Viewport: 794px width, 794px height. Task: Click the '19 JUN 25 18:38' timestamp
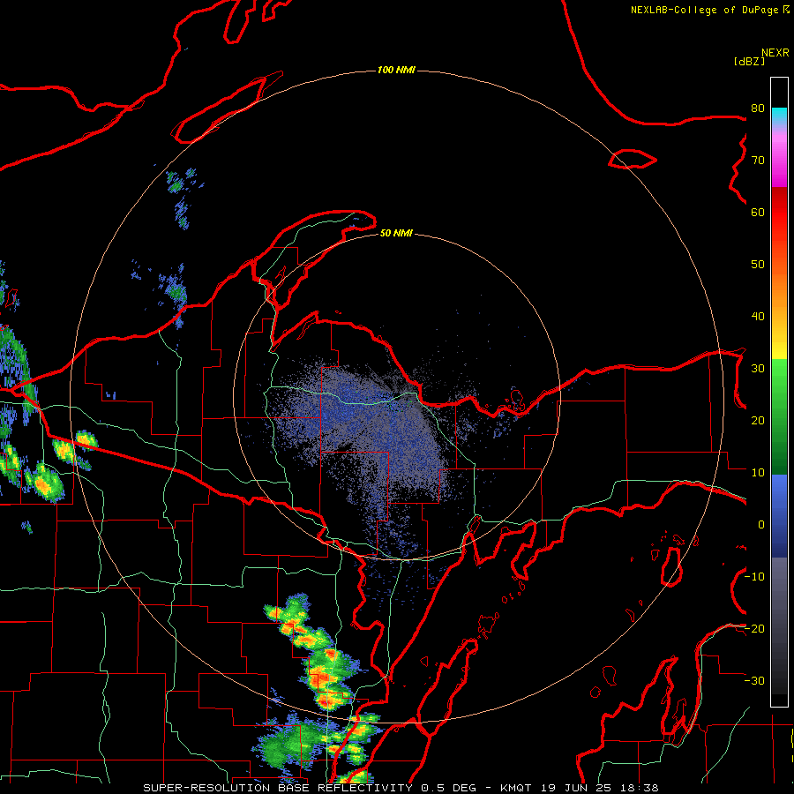600,788
